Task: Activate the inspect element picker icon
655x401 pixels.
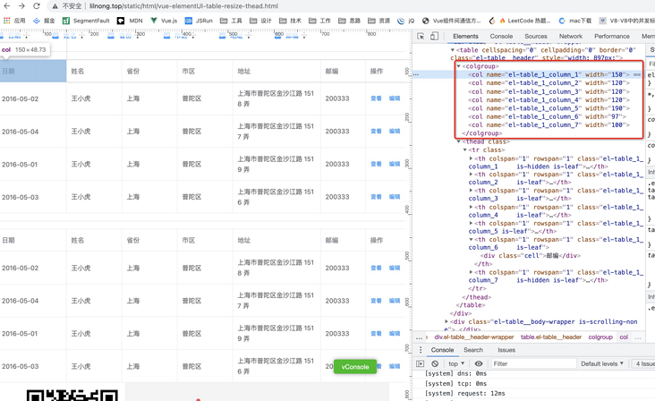Action: (x=421, y=37)
